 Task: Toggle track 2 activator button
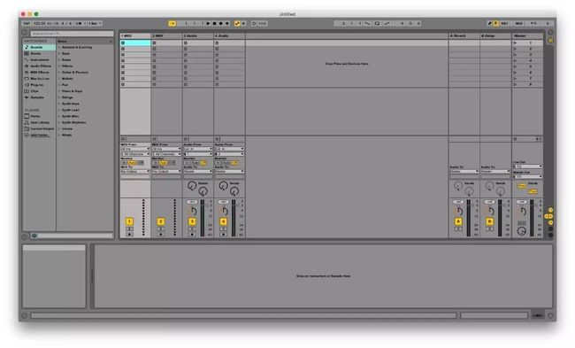point(161,221)
